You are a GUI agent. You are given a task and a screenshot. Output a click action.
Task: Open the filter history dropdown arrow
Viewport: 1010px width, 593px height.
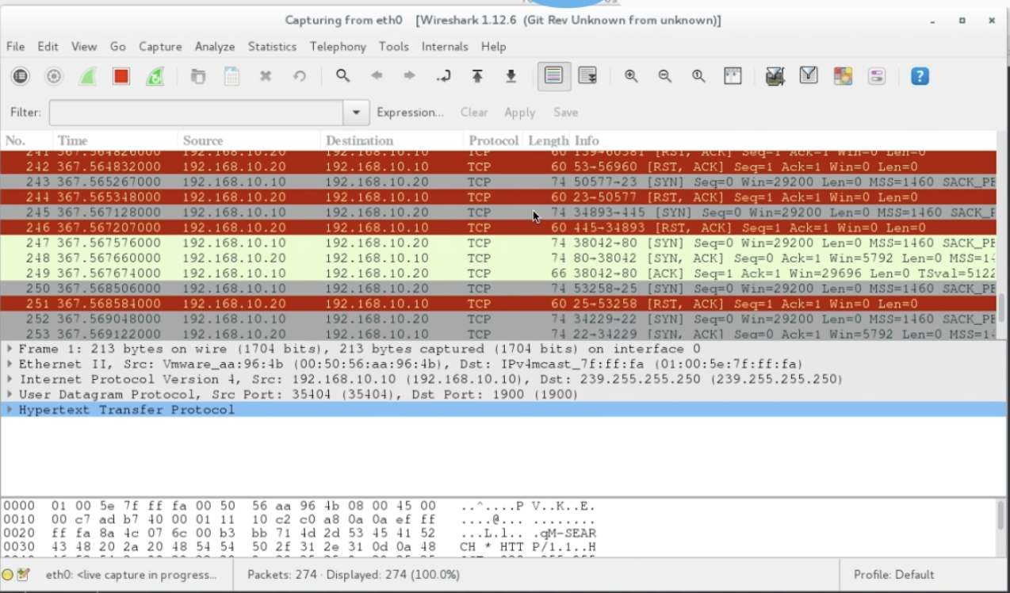tap(357, 113)
